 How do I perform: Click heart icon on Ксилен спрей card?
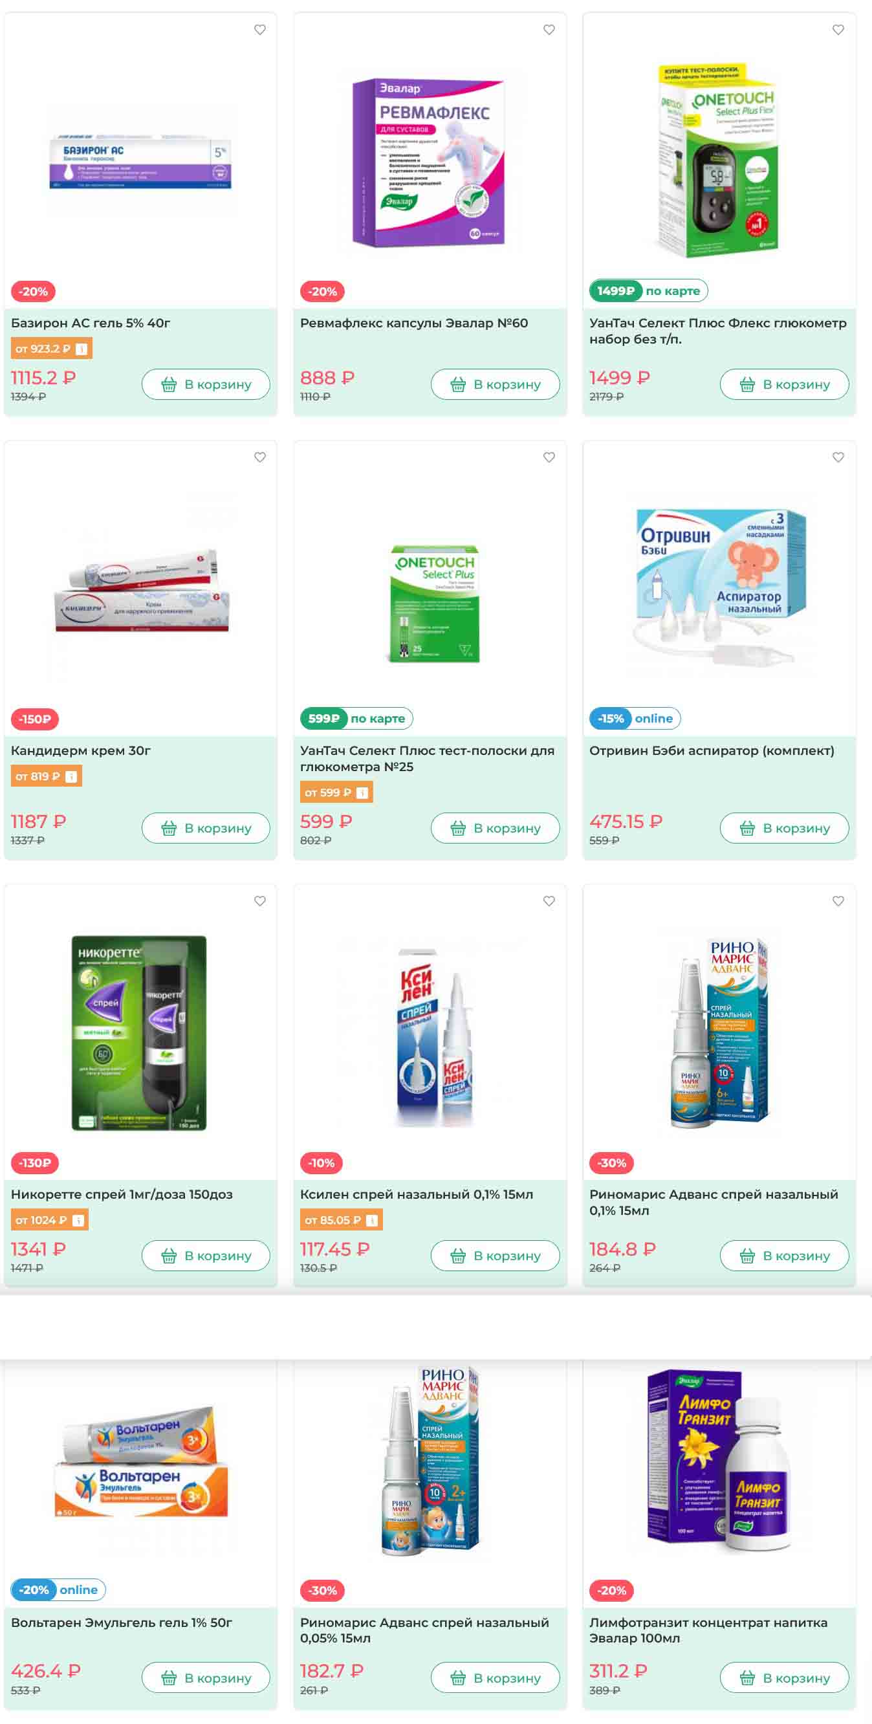(x=549, y=901)
